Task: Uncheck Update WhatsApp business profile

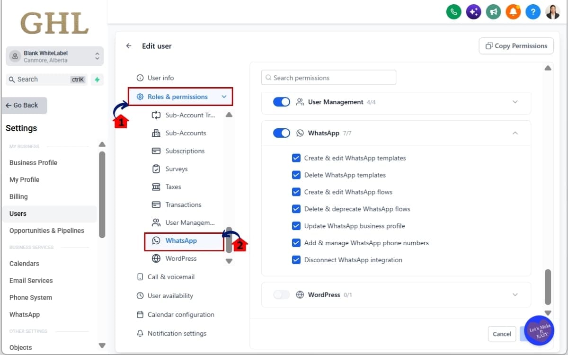Action: coord(296,226)
